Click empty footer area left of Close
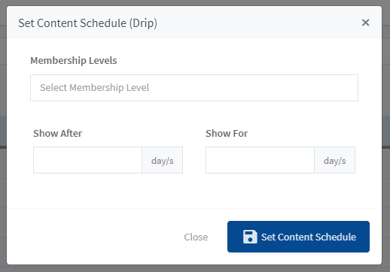The height and width of the screenshot is (272, 390). (x=96, y=237)
